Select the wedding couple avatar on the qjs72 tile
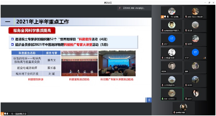This screenshot has height=116, width=216. click(195, 93)
